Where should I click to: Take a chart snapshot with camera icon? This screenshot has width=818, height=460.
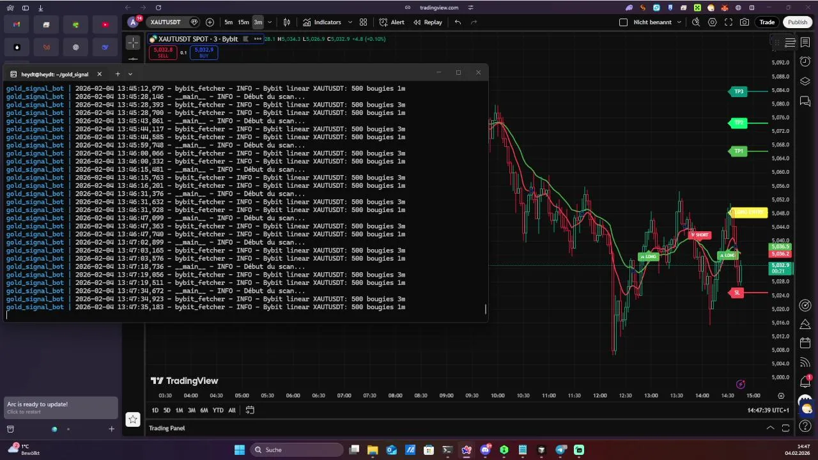tap(745, 22)
